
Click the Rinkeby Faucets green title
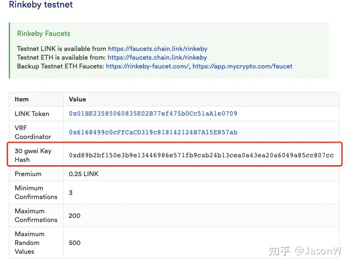point(43,33)
